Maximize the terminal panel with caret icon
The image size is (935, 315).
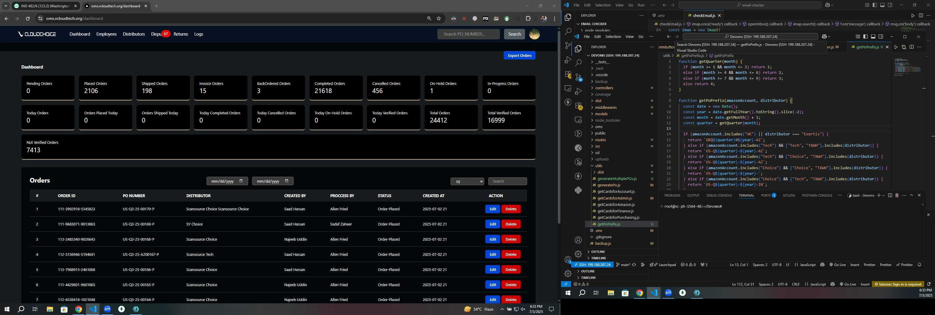coord(911,195)
